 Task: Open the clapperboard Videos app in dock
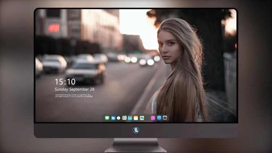(x=130, y=118)
